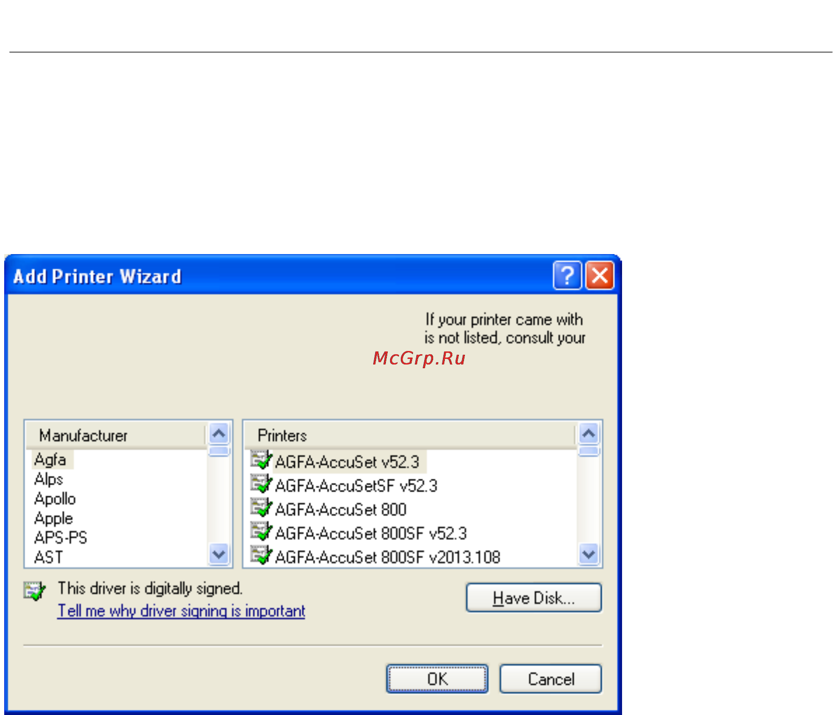Click the Cancel button
Screen dimensions: 833x715
pos(551,679)
